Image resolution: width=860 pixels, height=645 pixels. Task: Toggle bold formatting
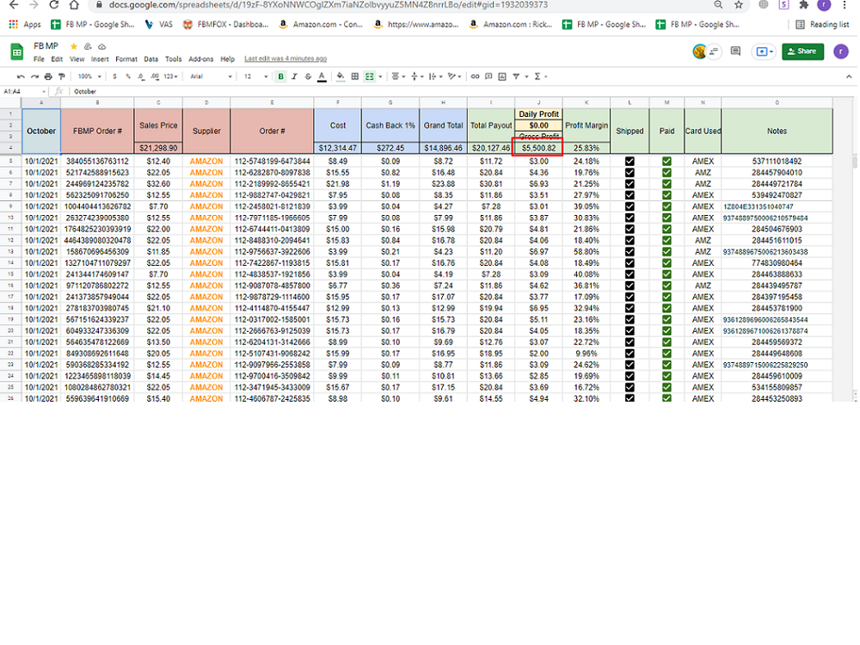(281, 77)
